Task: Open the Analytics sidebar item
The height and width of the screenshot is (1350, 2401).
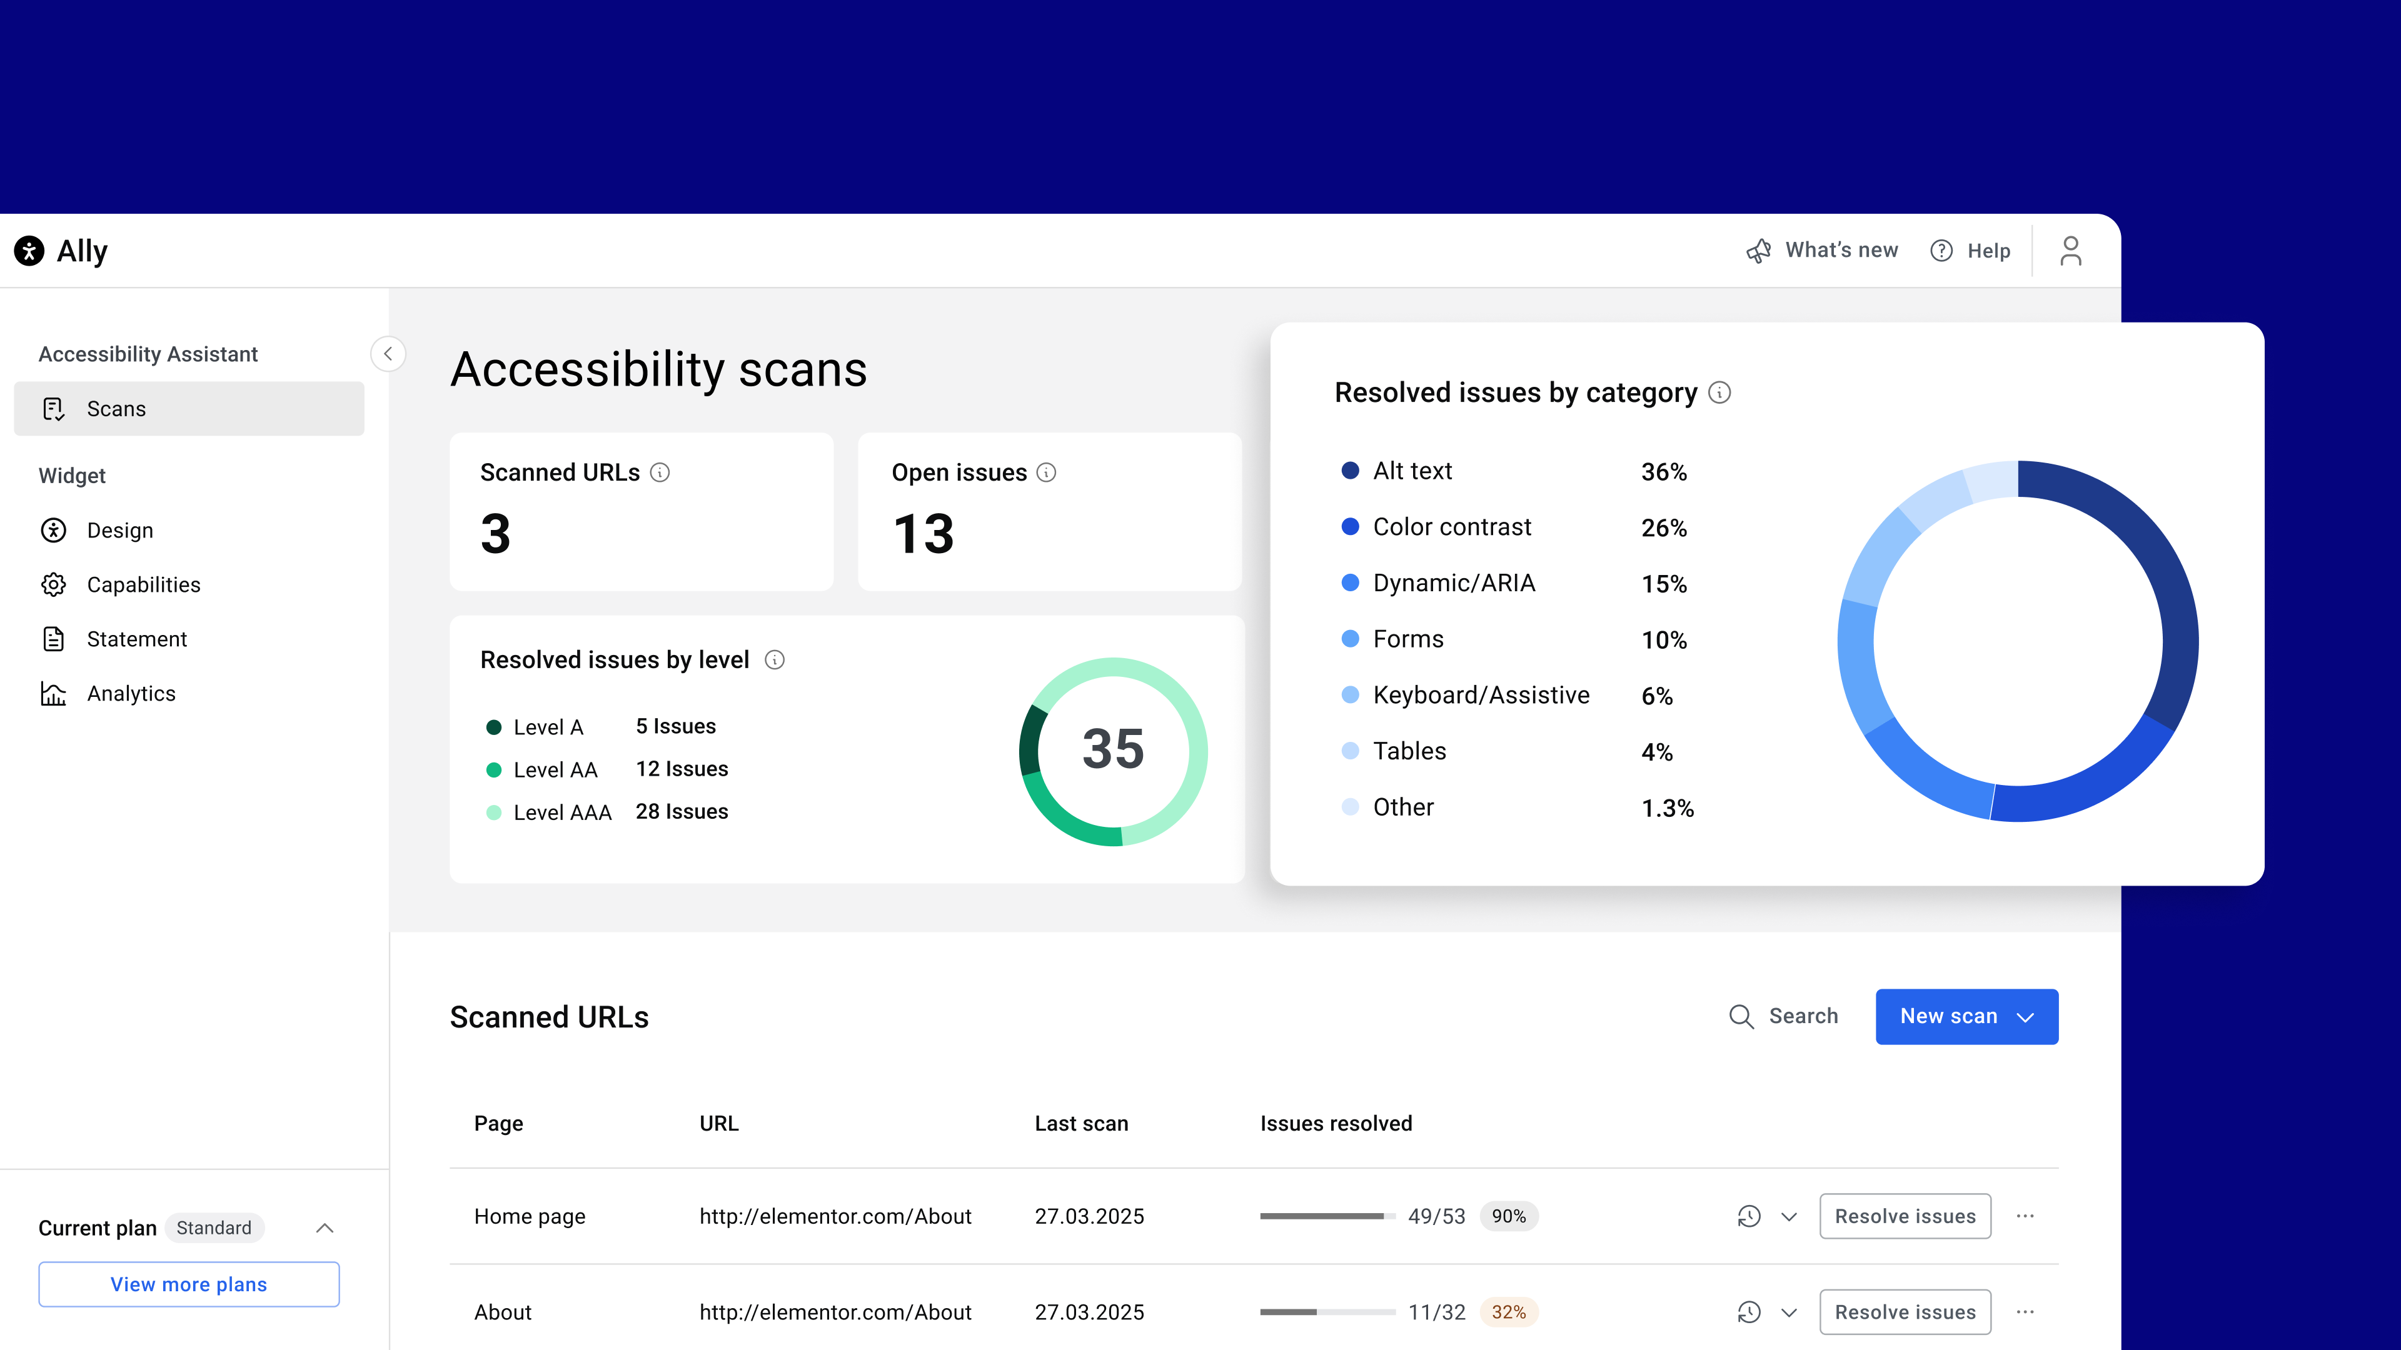Action: 131,693
